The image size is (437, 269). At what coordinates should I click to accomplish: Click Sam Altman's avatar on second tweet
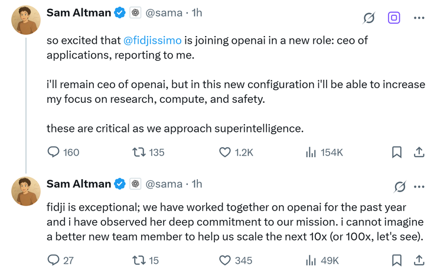coord(25,190)
